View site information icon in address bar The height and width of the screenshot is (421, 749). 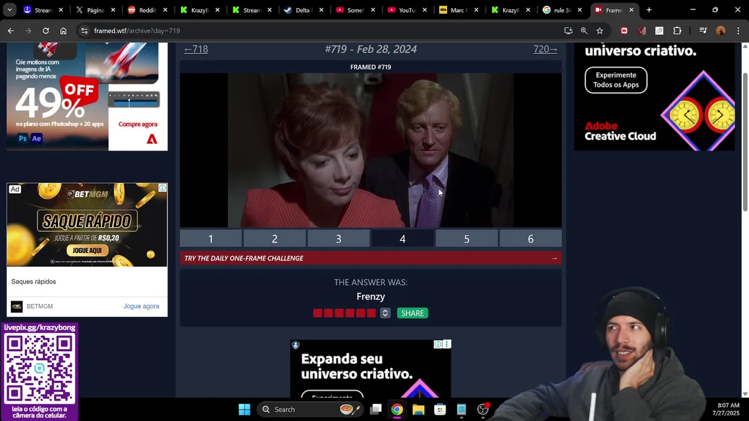84,30
